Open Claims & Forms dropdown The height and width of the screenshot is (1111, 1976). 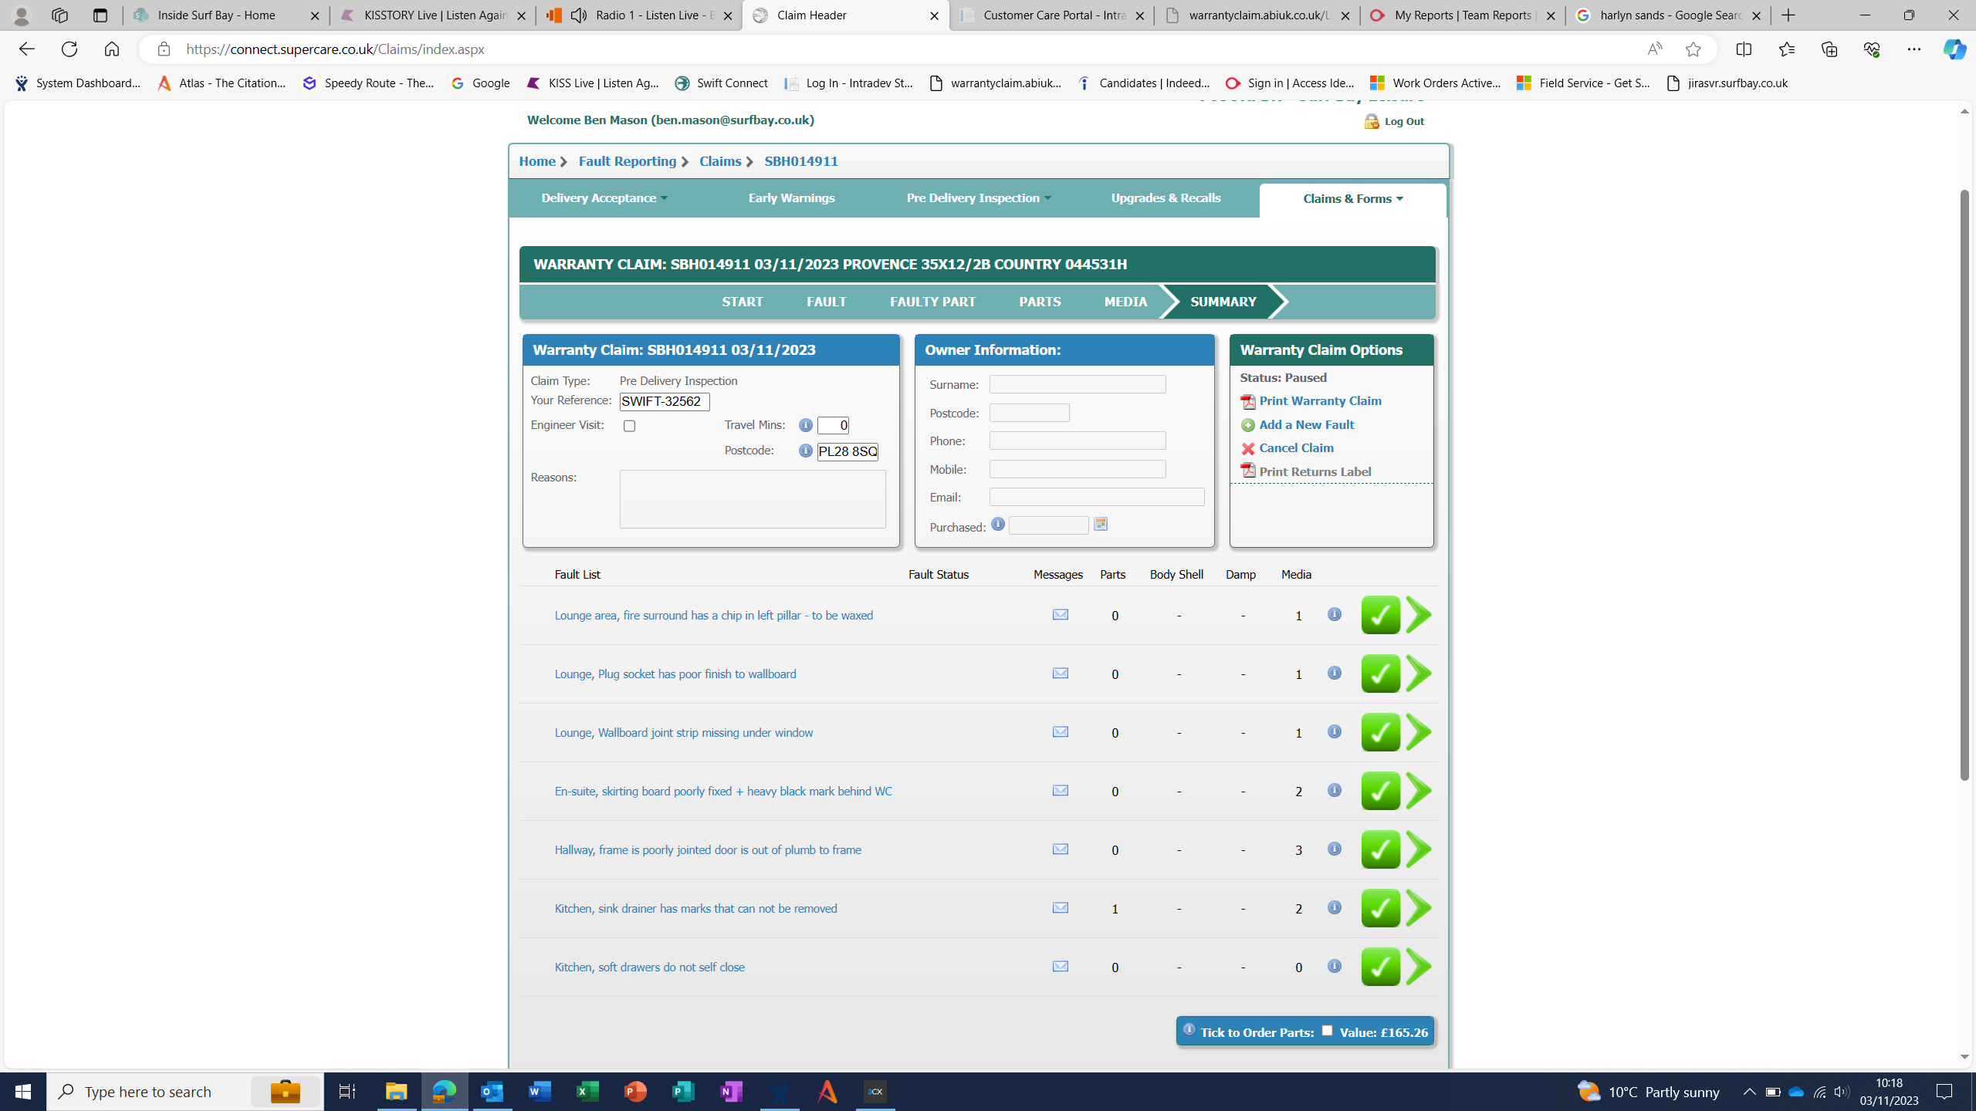coord(1352,199)
